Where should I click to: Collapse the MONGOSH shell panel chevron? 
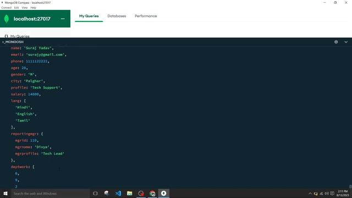[346, 42]
